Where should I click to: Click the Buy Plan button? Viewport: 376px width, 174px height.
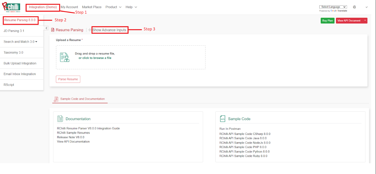327,21
